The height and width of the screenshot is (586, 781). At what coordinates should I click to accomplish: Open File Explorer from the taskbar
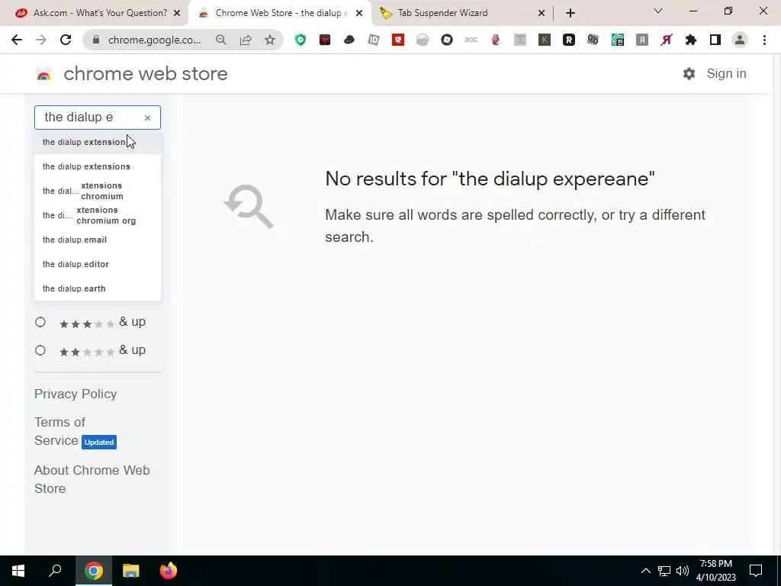(x=131, y=571)
